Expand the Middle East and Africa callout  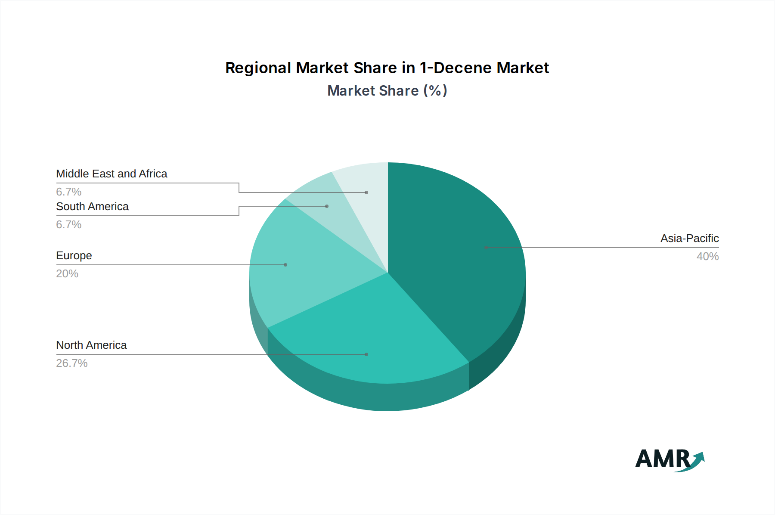pyautogui.click(x=112, y=174)
